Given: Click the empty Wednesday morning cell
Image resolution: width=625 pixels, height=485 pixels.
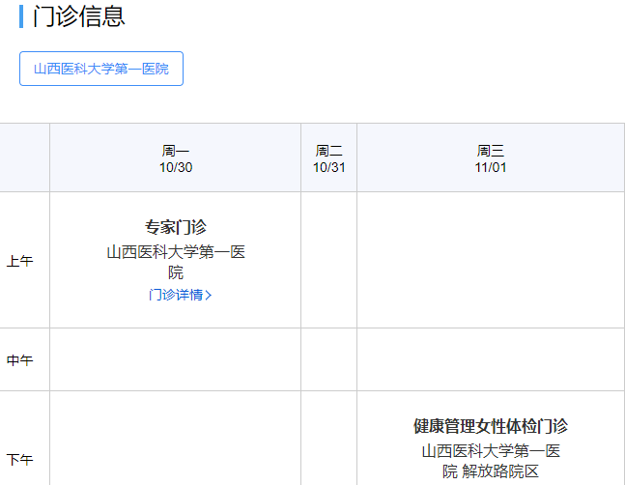Looking at the screenshot, I should pos(491,261).
